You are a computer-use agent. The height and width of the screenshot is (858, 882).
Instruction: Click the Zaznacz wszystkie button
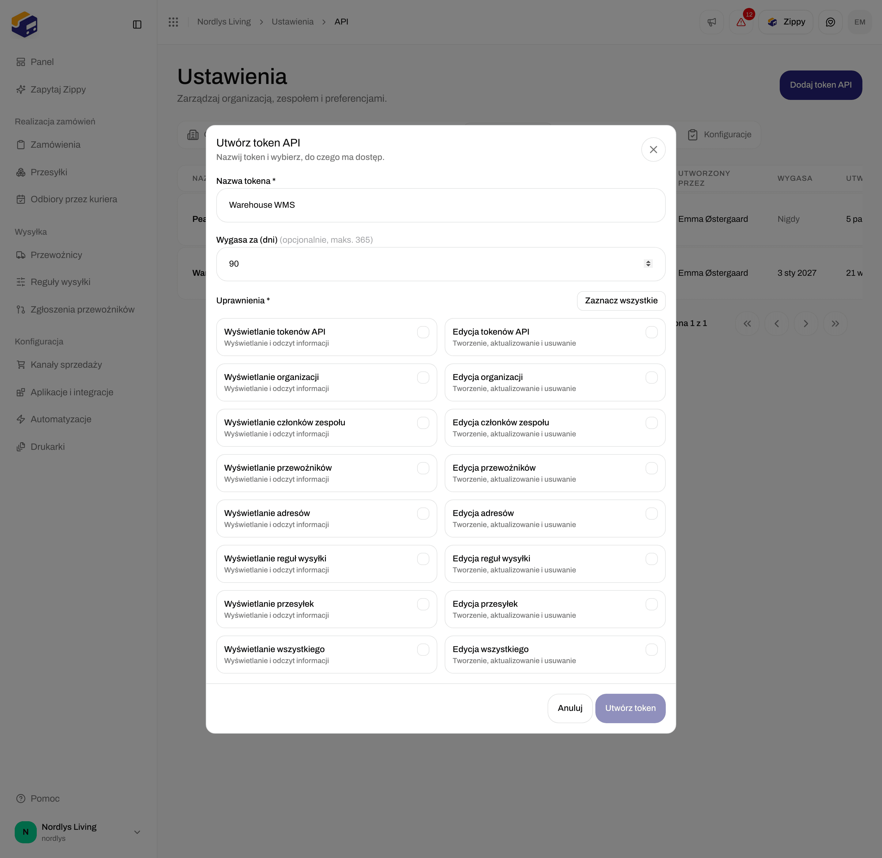click(x=621, y=301)
